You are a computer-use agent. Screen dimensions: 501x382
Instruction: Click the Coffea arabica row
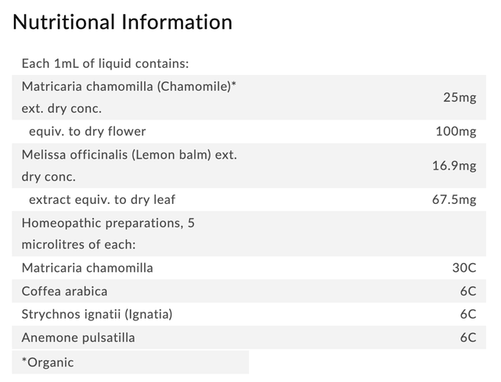click(249, 291)
